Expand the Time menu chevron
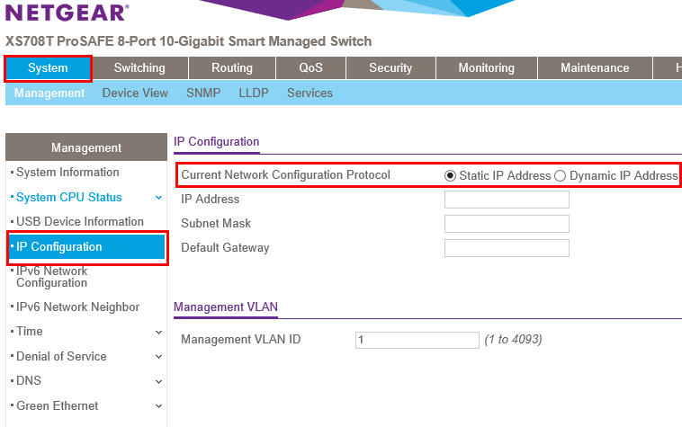 (158, 332)
